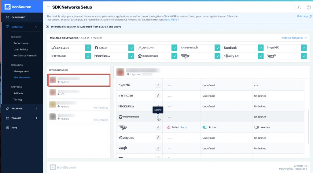Viewport: 313px width, 173px height.
Task: Open the Apps section
Action: point(14,128)
